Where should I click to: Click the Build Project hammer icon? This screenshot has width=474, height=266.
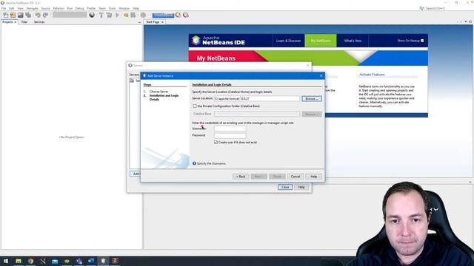click(101, 15)
